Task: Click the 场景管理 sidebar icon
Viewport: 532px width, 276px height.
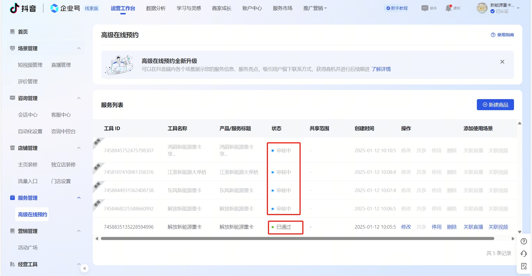Action: click(12, 48)
